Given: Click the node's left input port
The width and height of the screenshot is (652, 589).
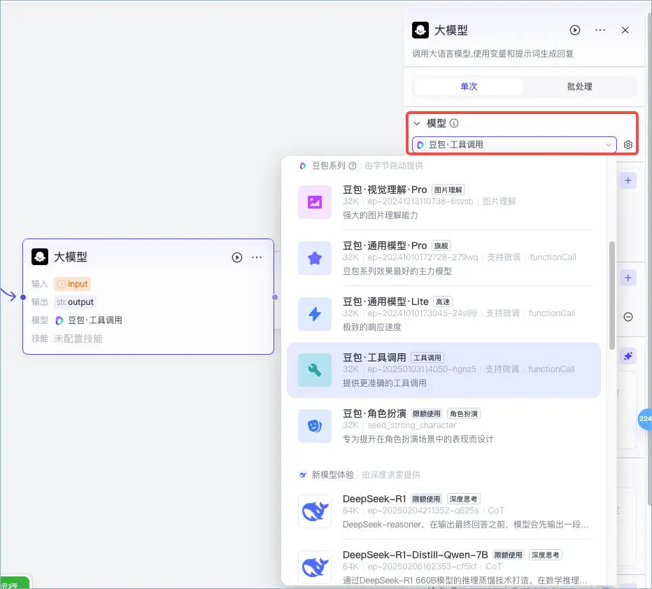Looking at the screenshot, I should 23,297.
